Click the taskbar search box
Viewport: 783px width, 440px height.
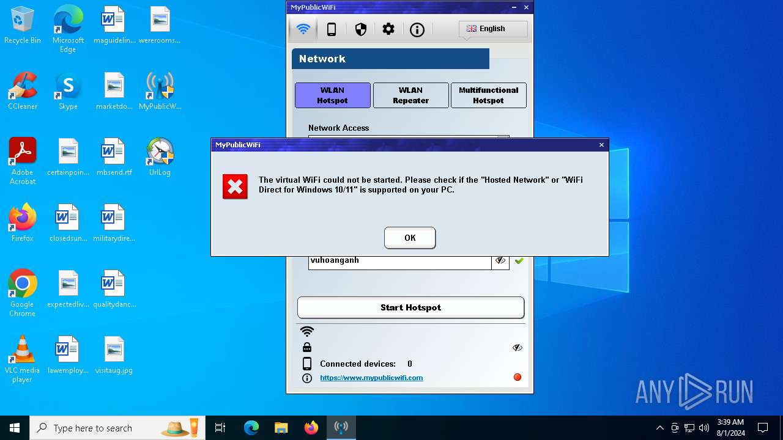pyautogui.click(x=117, y=428)
